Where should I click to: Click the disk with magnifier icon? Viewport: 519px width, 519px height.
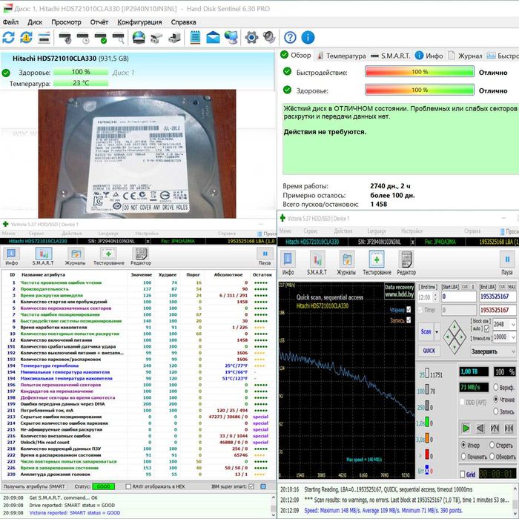tap(119, 37)
